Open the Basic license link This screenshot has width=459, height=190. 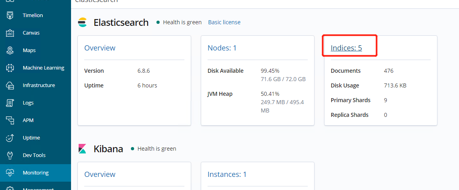[224, 22]
